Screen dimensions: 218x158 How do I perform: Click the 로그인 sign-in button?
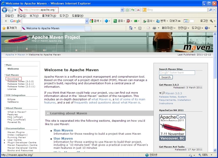point(204,21)
